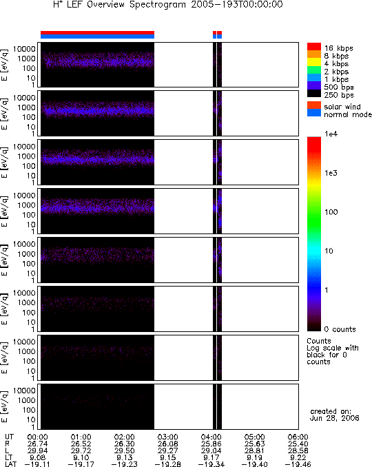Click the 16 kbps red legend swatch
Viewport: 372px width, 467px height.
point(314,46)
